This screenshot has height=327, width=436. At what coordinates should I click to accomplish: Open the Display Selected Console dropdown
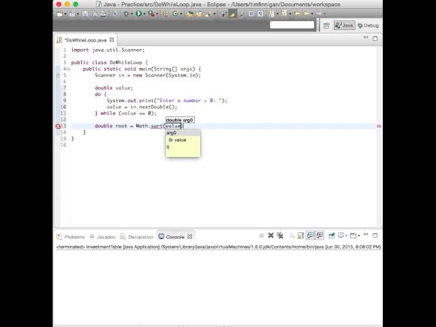click(346, 236)
